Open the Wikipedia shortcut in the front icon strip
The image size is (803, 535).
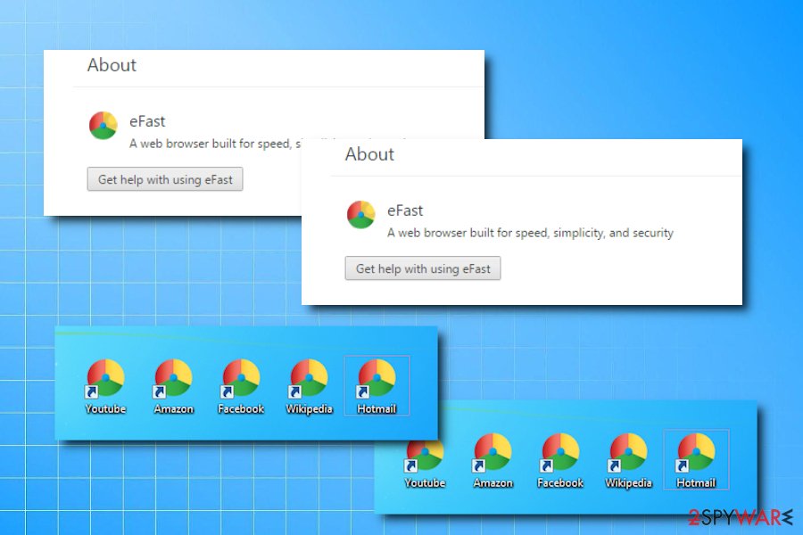309,385
